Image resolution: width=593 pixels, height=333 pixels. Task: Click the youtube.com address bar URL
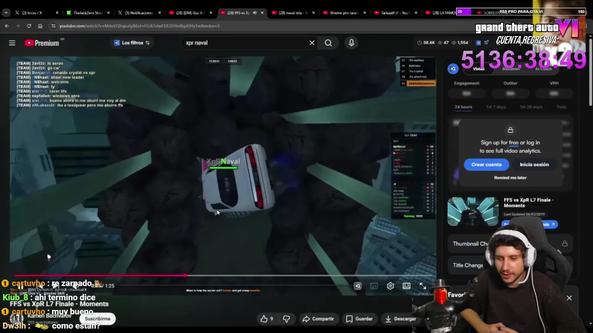click(x=139, y=26)
